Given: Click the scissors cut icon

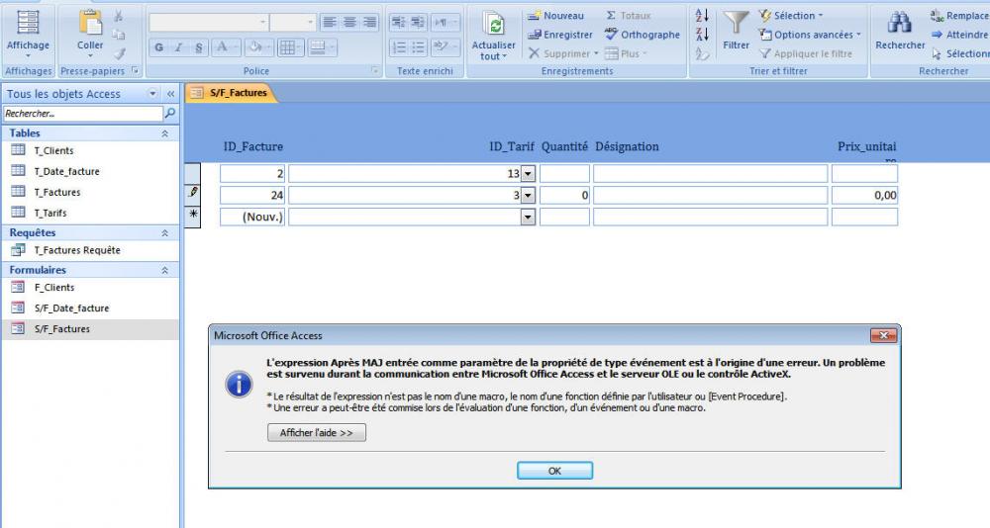Looking at the screenshot, I should click(x=119, y=15).
